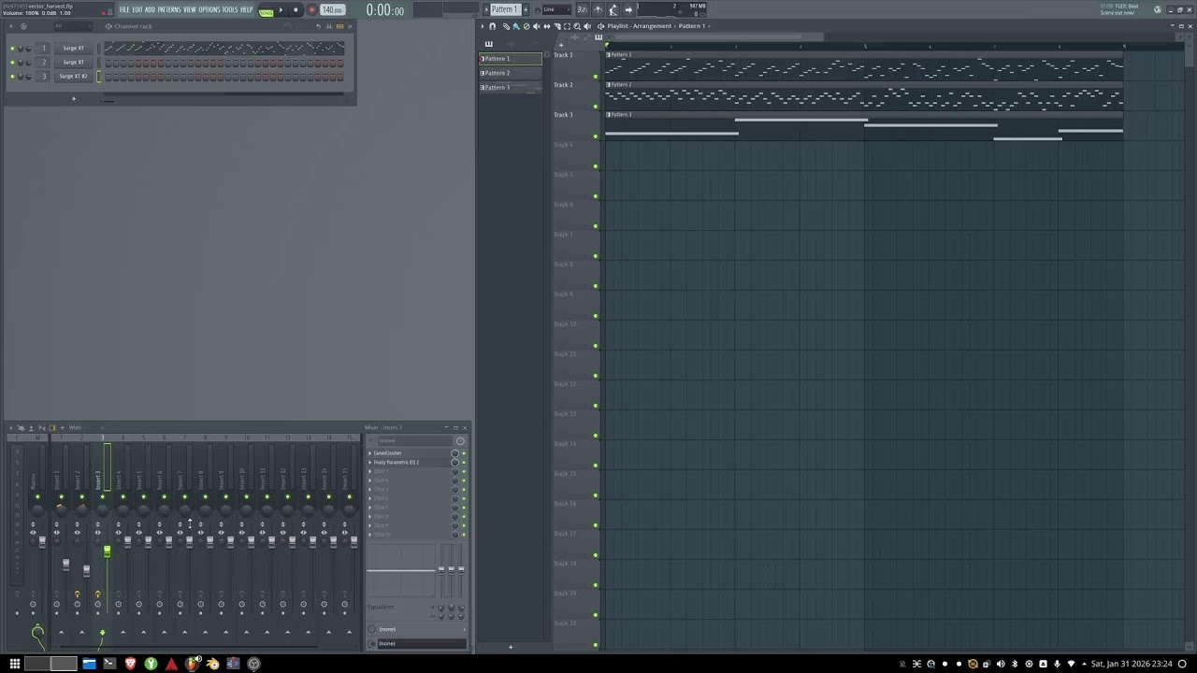The image size is (1197, 673).
Task: Select playlist magnet snap icon
Action: [x=492, y=26]
